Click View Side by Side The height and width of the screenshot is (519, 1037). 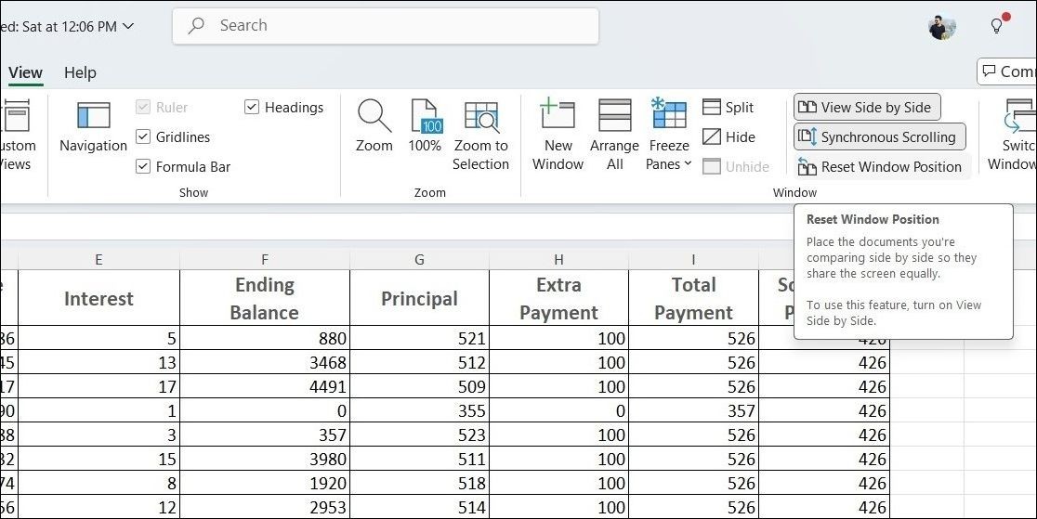coord(867,107)
